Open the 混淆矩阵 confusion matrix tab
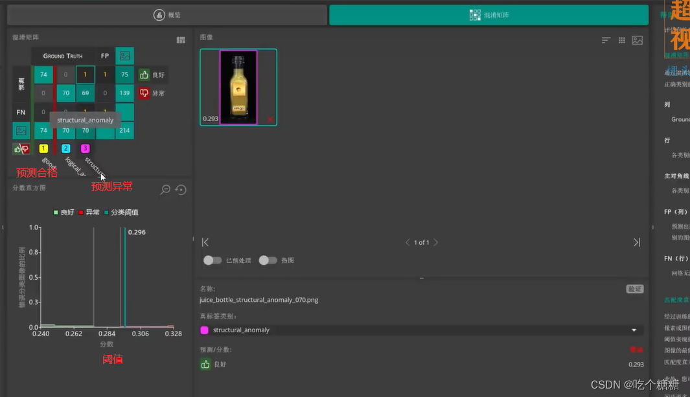The image size is (690, 397). point(489,15)
